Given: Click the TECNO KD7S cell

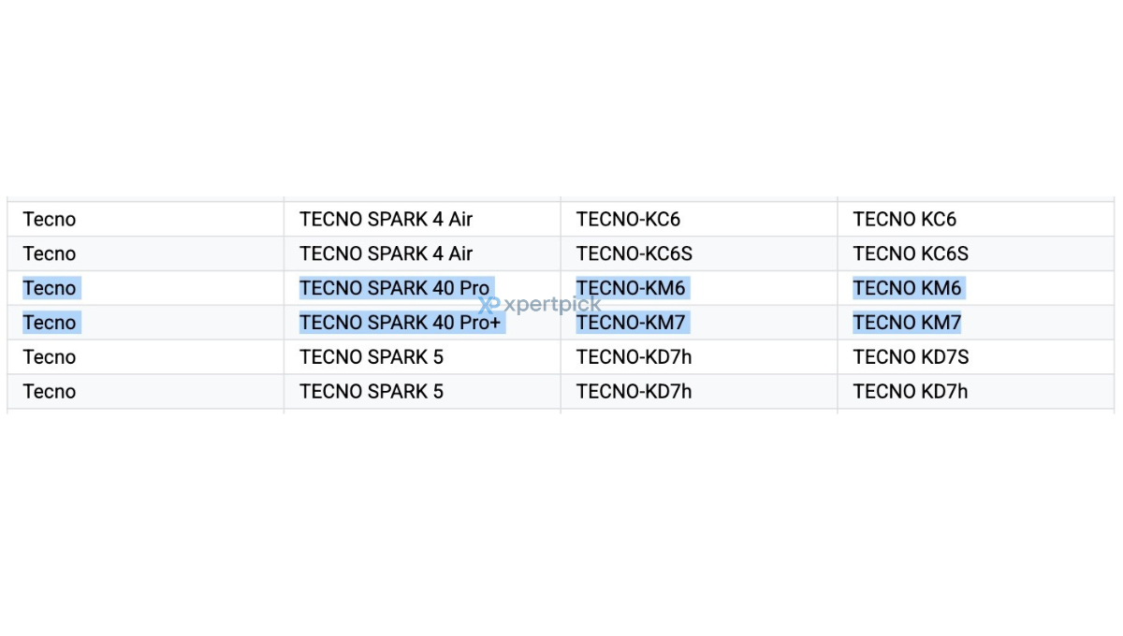Looking at the screenshot, I should point(976,357).
